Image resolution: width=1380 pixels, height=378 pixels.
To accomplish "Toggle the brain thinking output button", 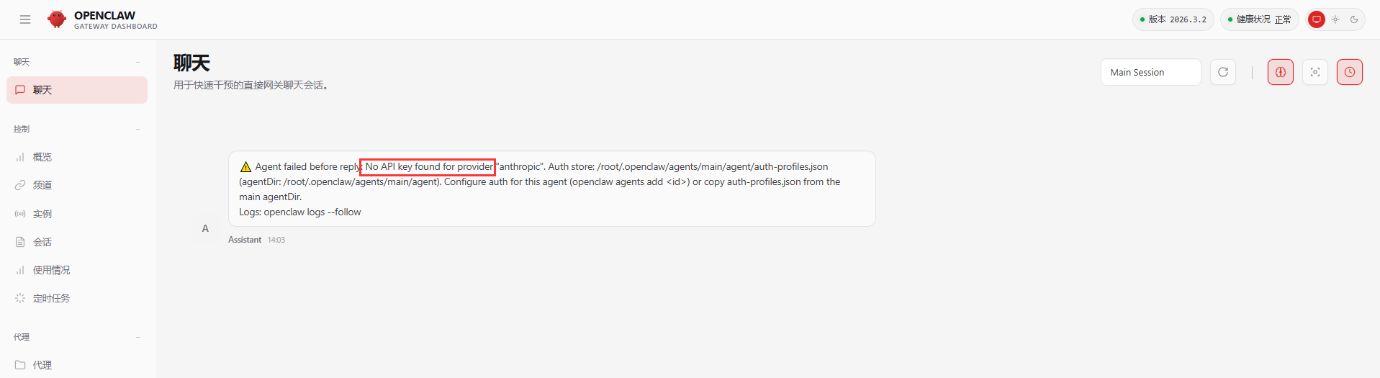I will [1280, 72].
